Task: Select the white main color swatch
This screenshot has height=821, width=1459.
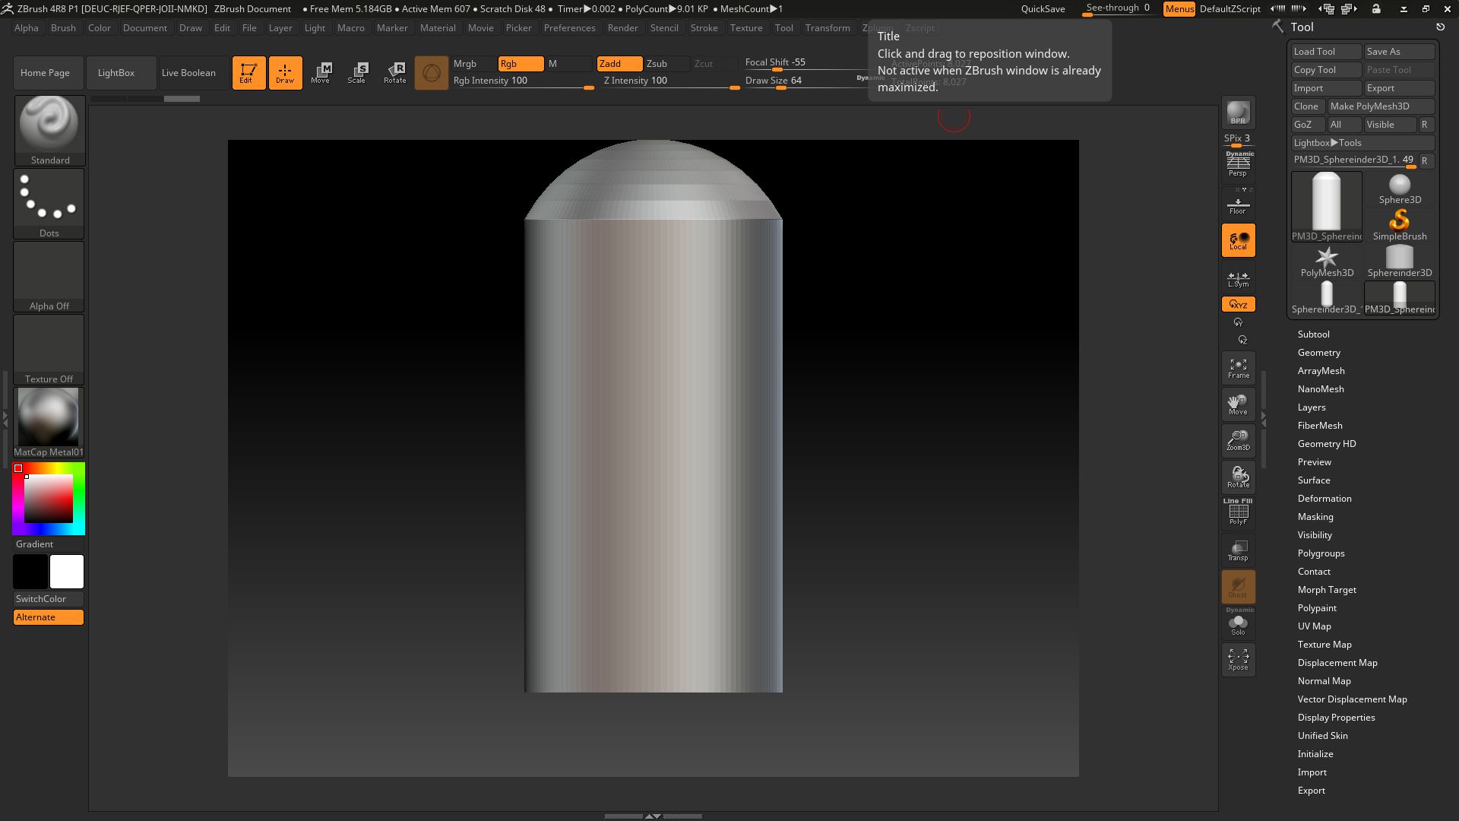Action: pos(67,572)
